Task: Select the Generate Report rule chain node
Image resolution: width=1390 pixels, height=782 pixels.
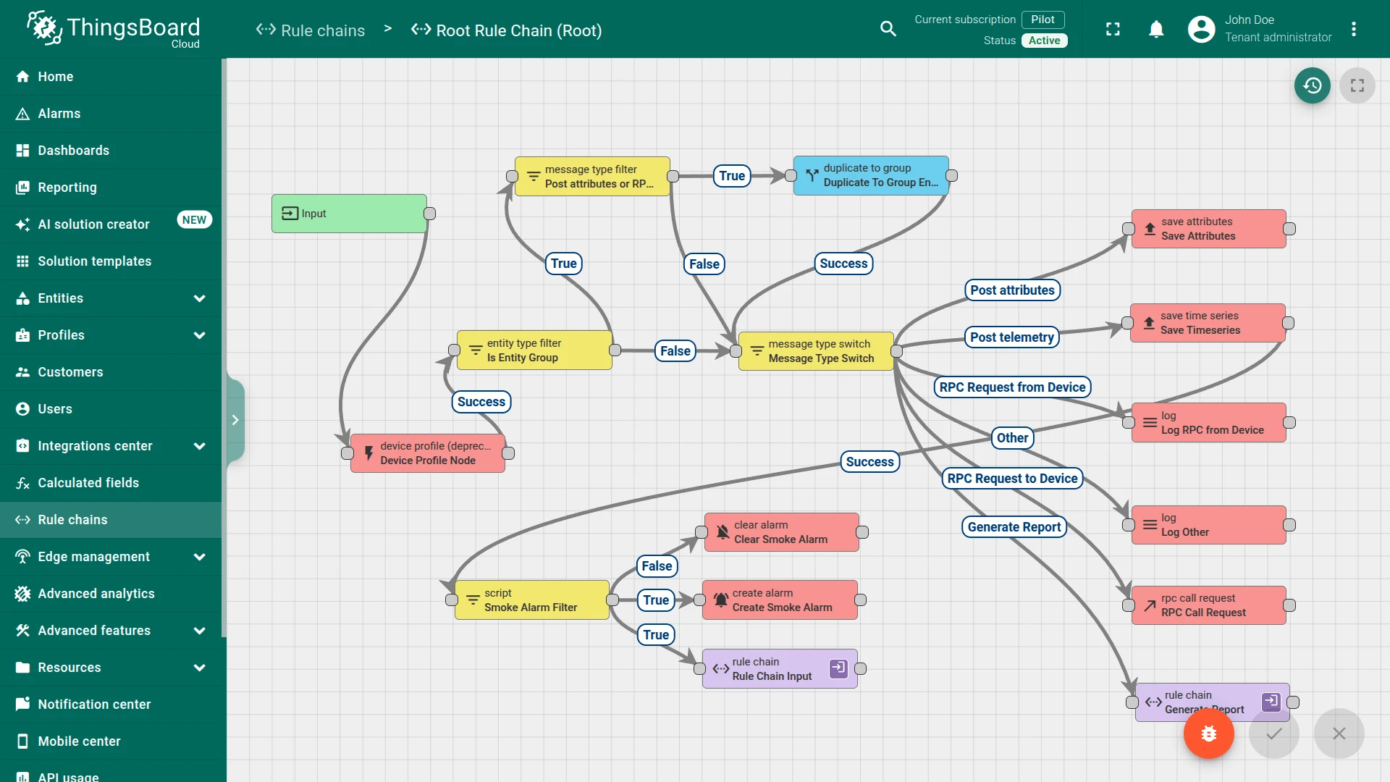Action: tap(1213, 702)
